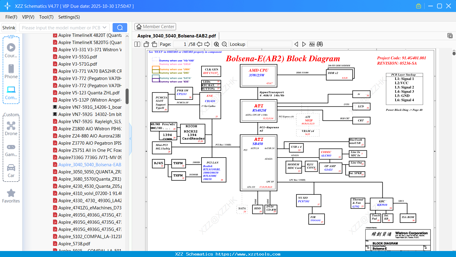Open Aspire VN7-592G 14302-1m bit file
The width and height of the screenshot is (456, 257).
tap(87, 114)
